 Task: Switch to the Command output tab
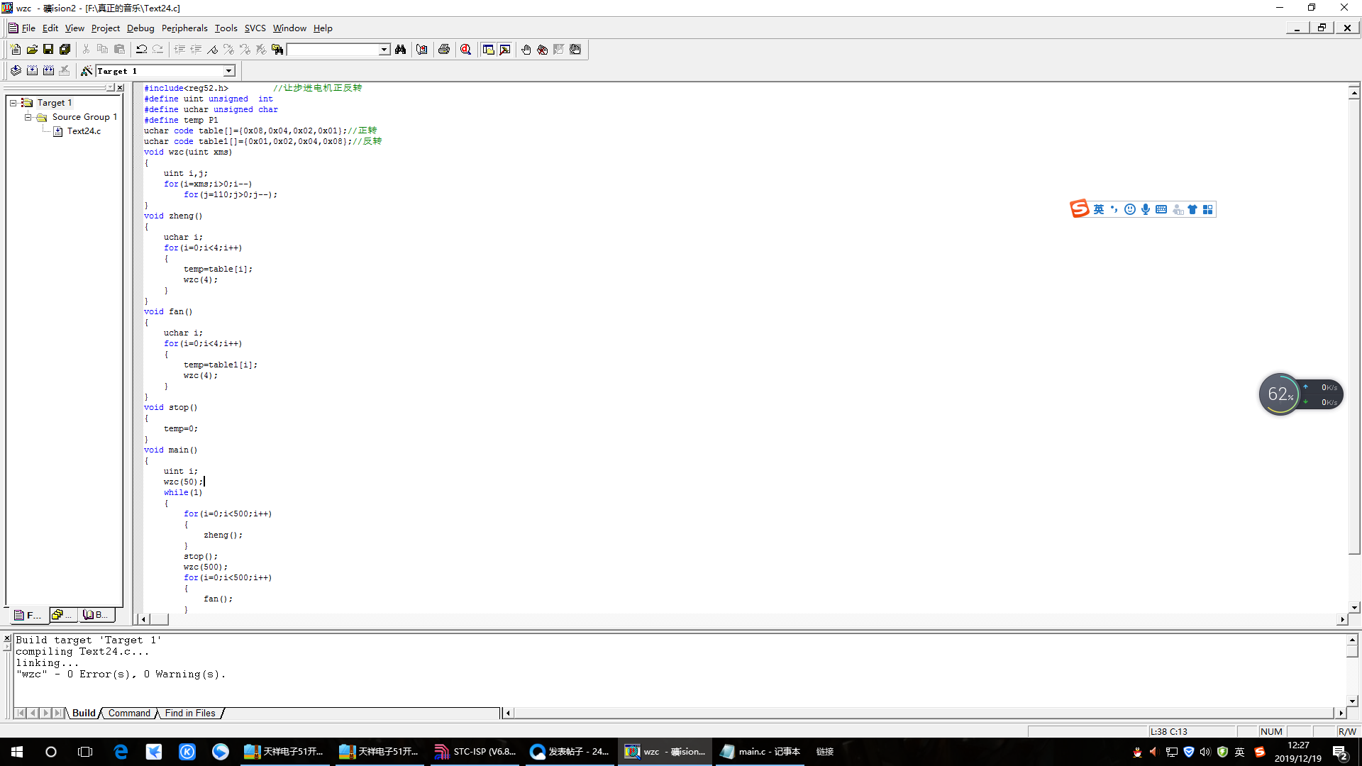tap(129, 714)
